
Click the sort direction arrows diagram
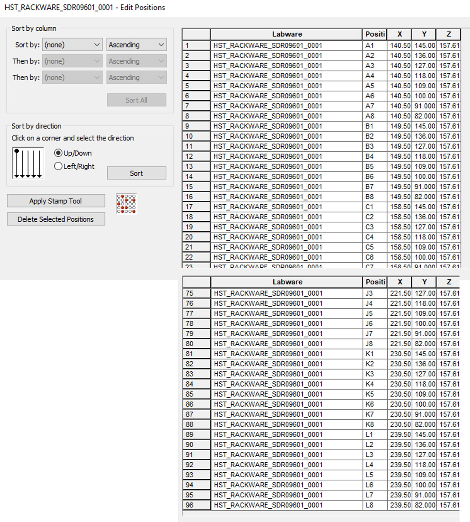pyautogui.click(x=28, y=163)
